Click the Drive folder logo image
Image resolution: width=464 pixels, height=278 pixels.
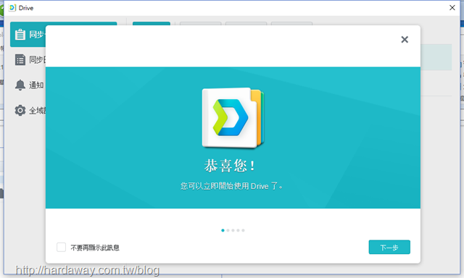pos(233,117)
